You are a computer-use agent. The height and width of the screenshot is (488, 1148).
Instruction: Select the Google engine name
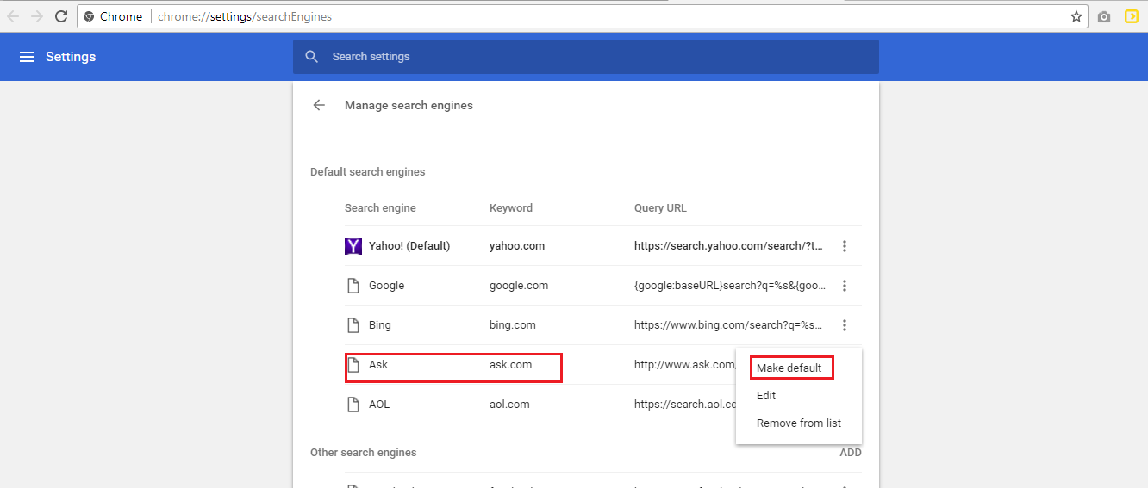[386, 286]
